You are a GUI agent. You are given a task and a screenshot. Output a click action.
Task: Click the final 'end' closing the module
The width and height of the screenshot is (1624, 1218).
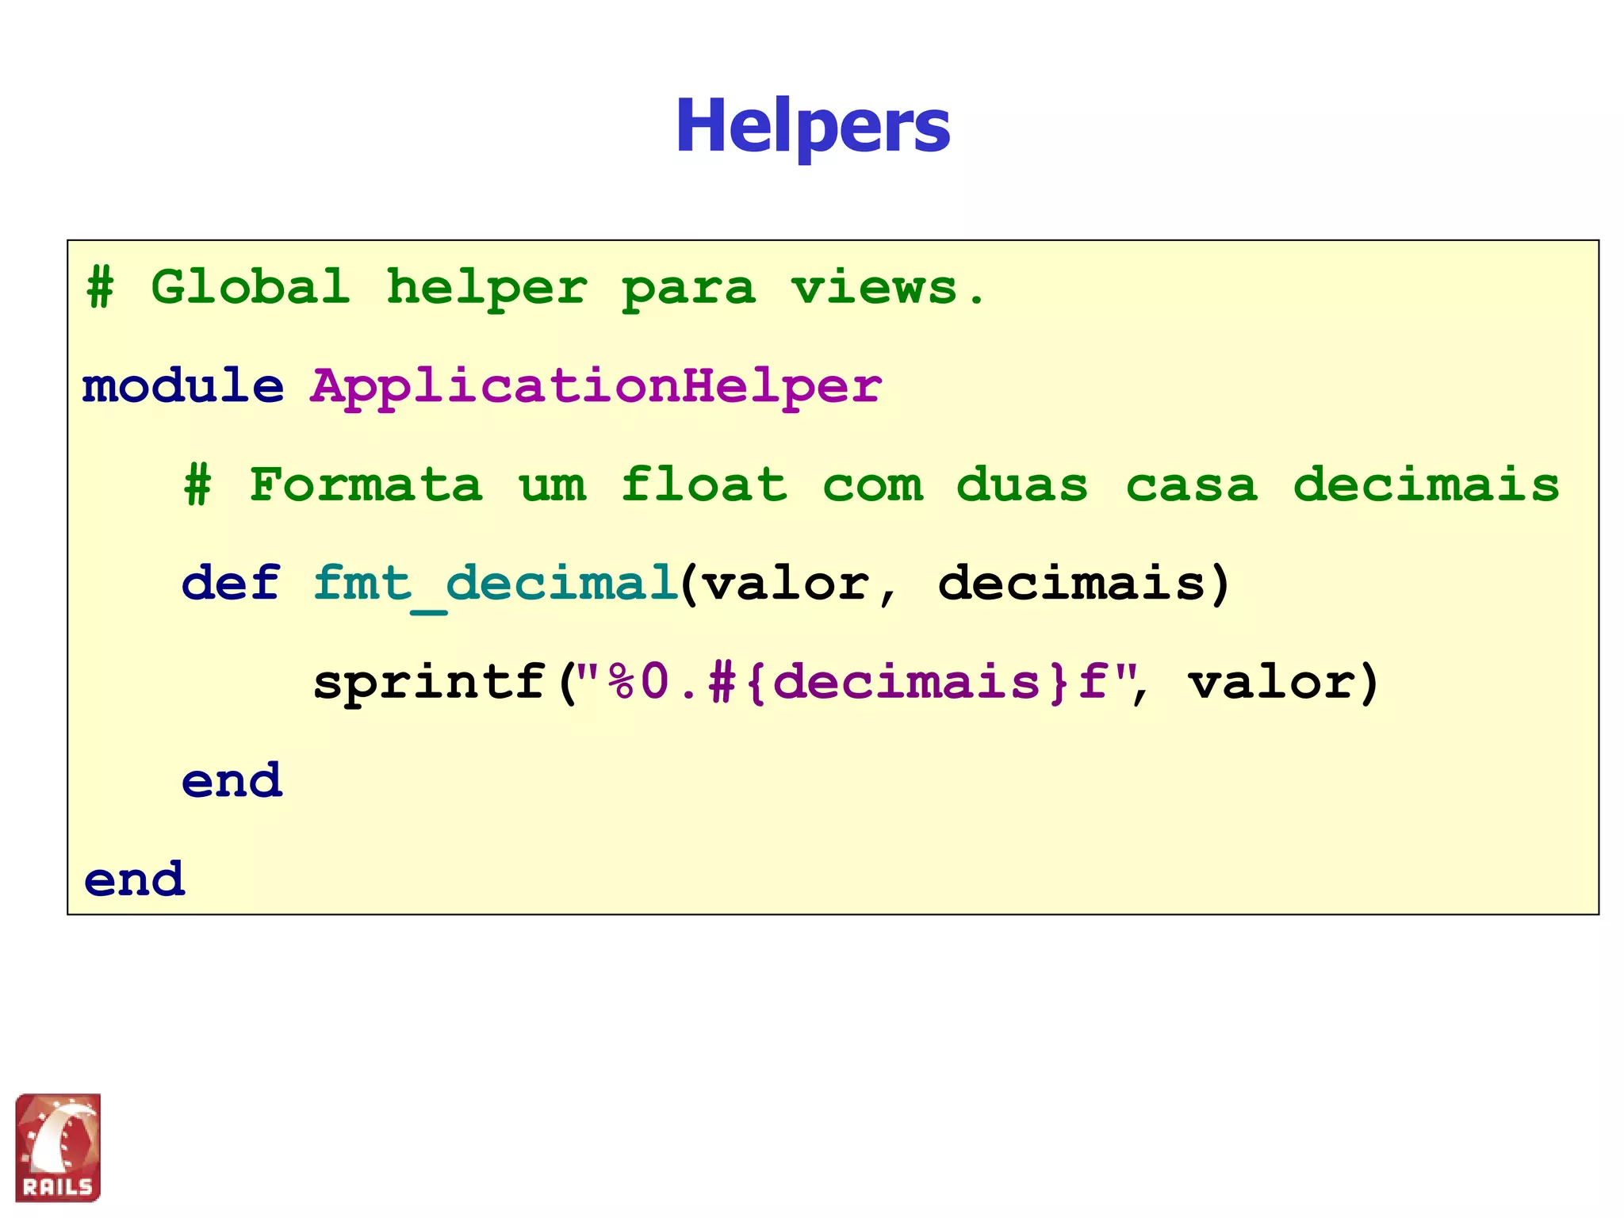tap(134, 880)
